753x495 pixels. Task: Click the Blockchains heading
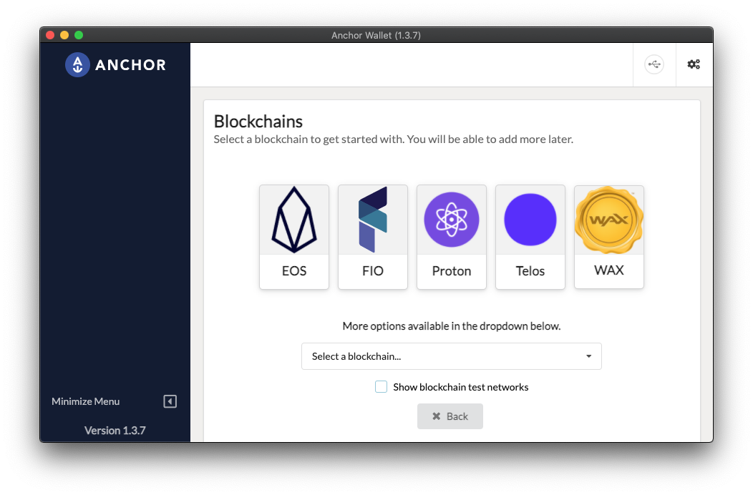coord(258,122)
